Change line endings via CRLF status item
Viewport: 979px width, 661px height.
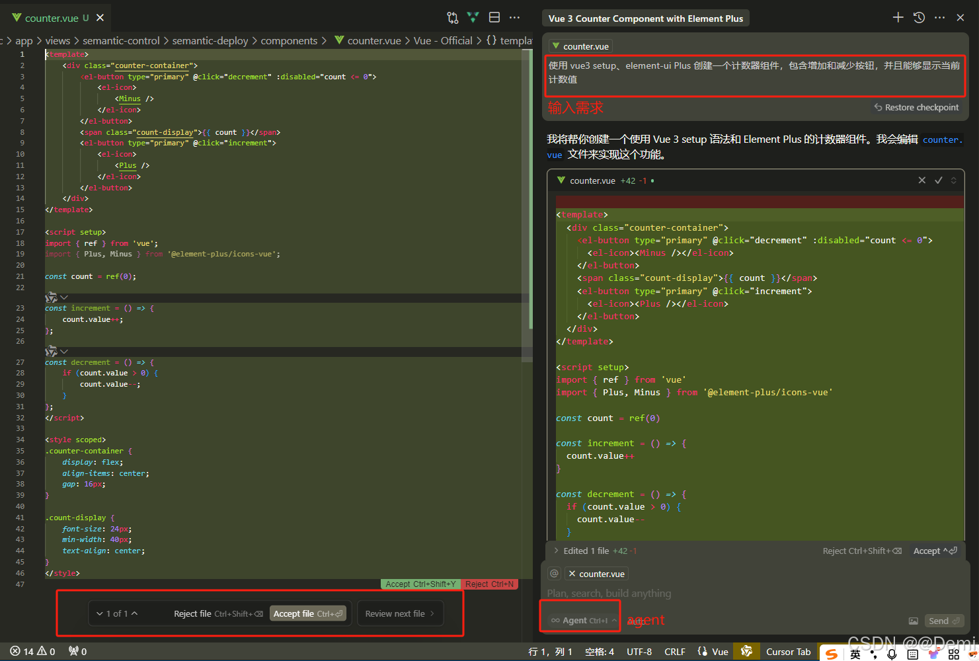coord(675,652)
